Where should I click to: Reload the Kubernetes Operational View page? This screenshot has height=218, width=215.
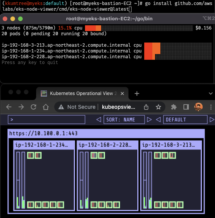point(33,107)
